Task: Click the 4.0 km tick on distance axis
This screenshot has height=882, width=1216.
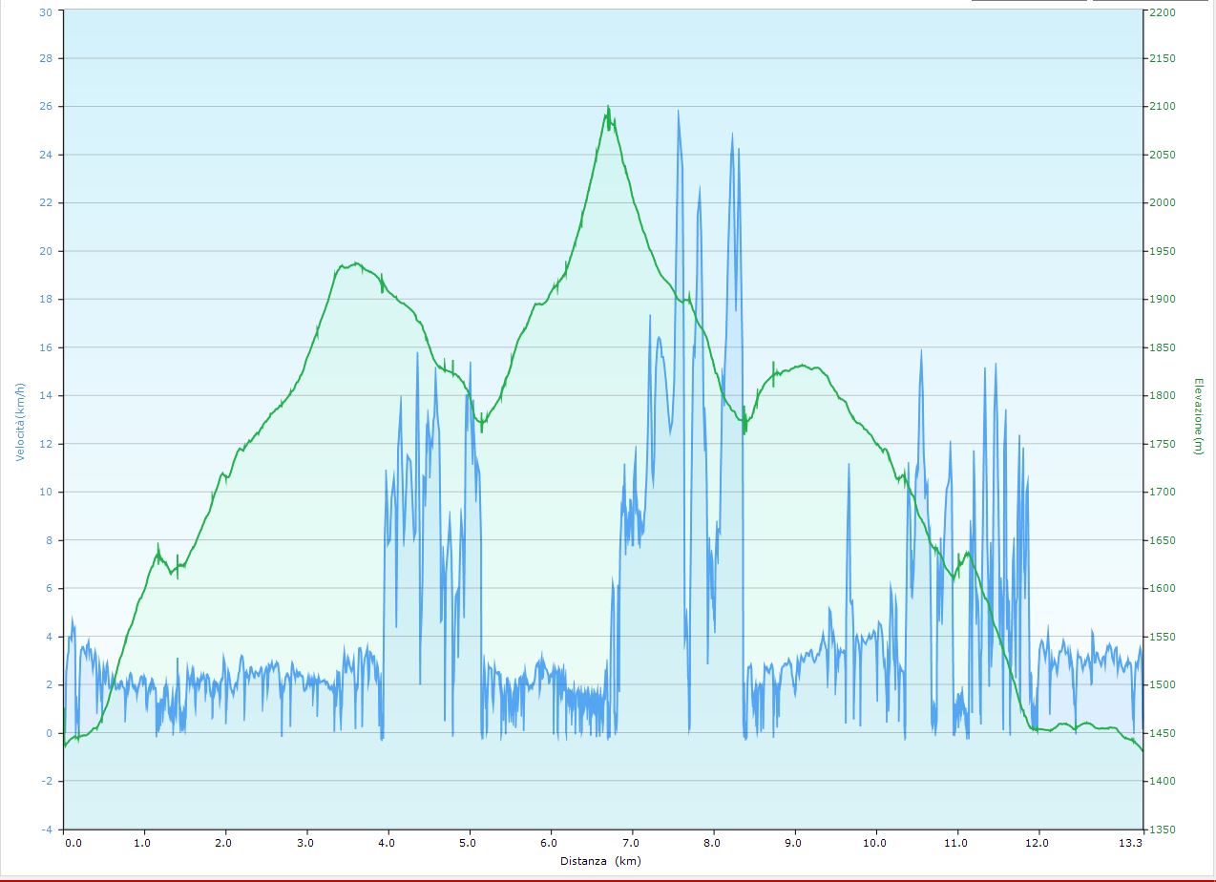Action: (x=387, y=843)
